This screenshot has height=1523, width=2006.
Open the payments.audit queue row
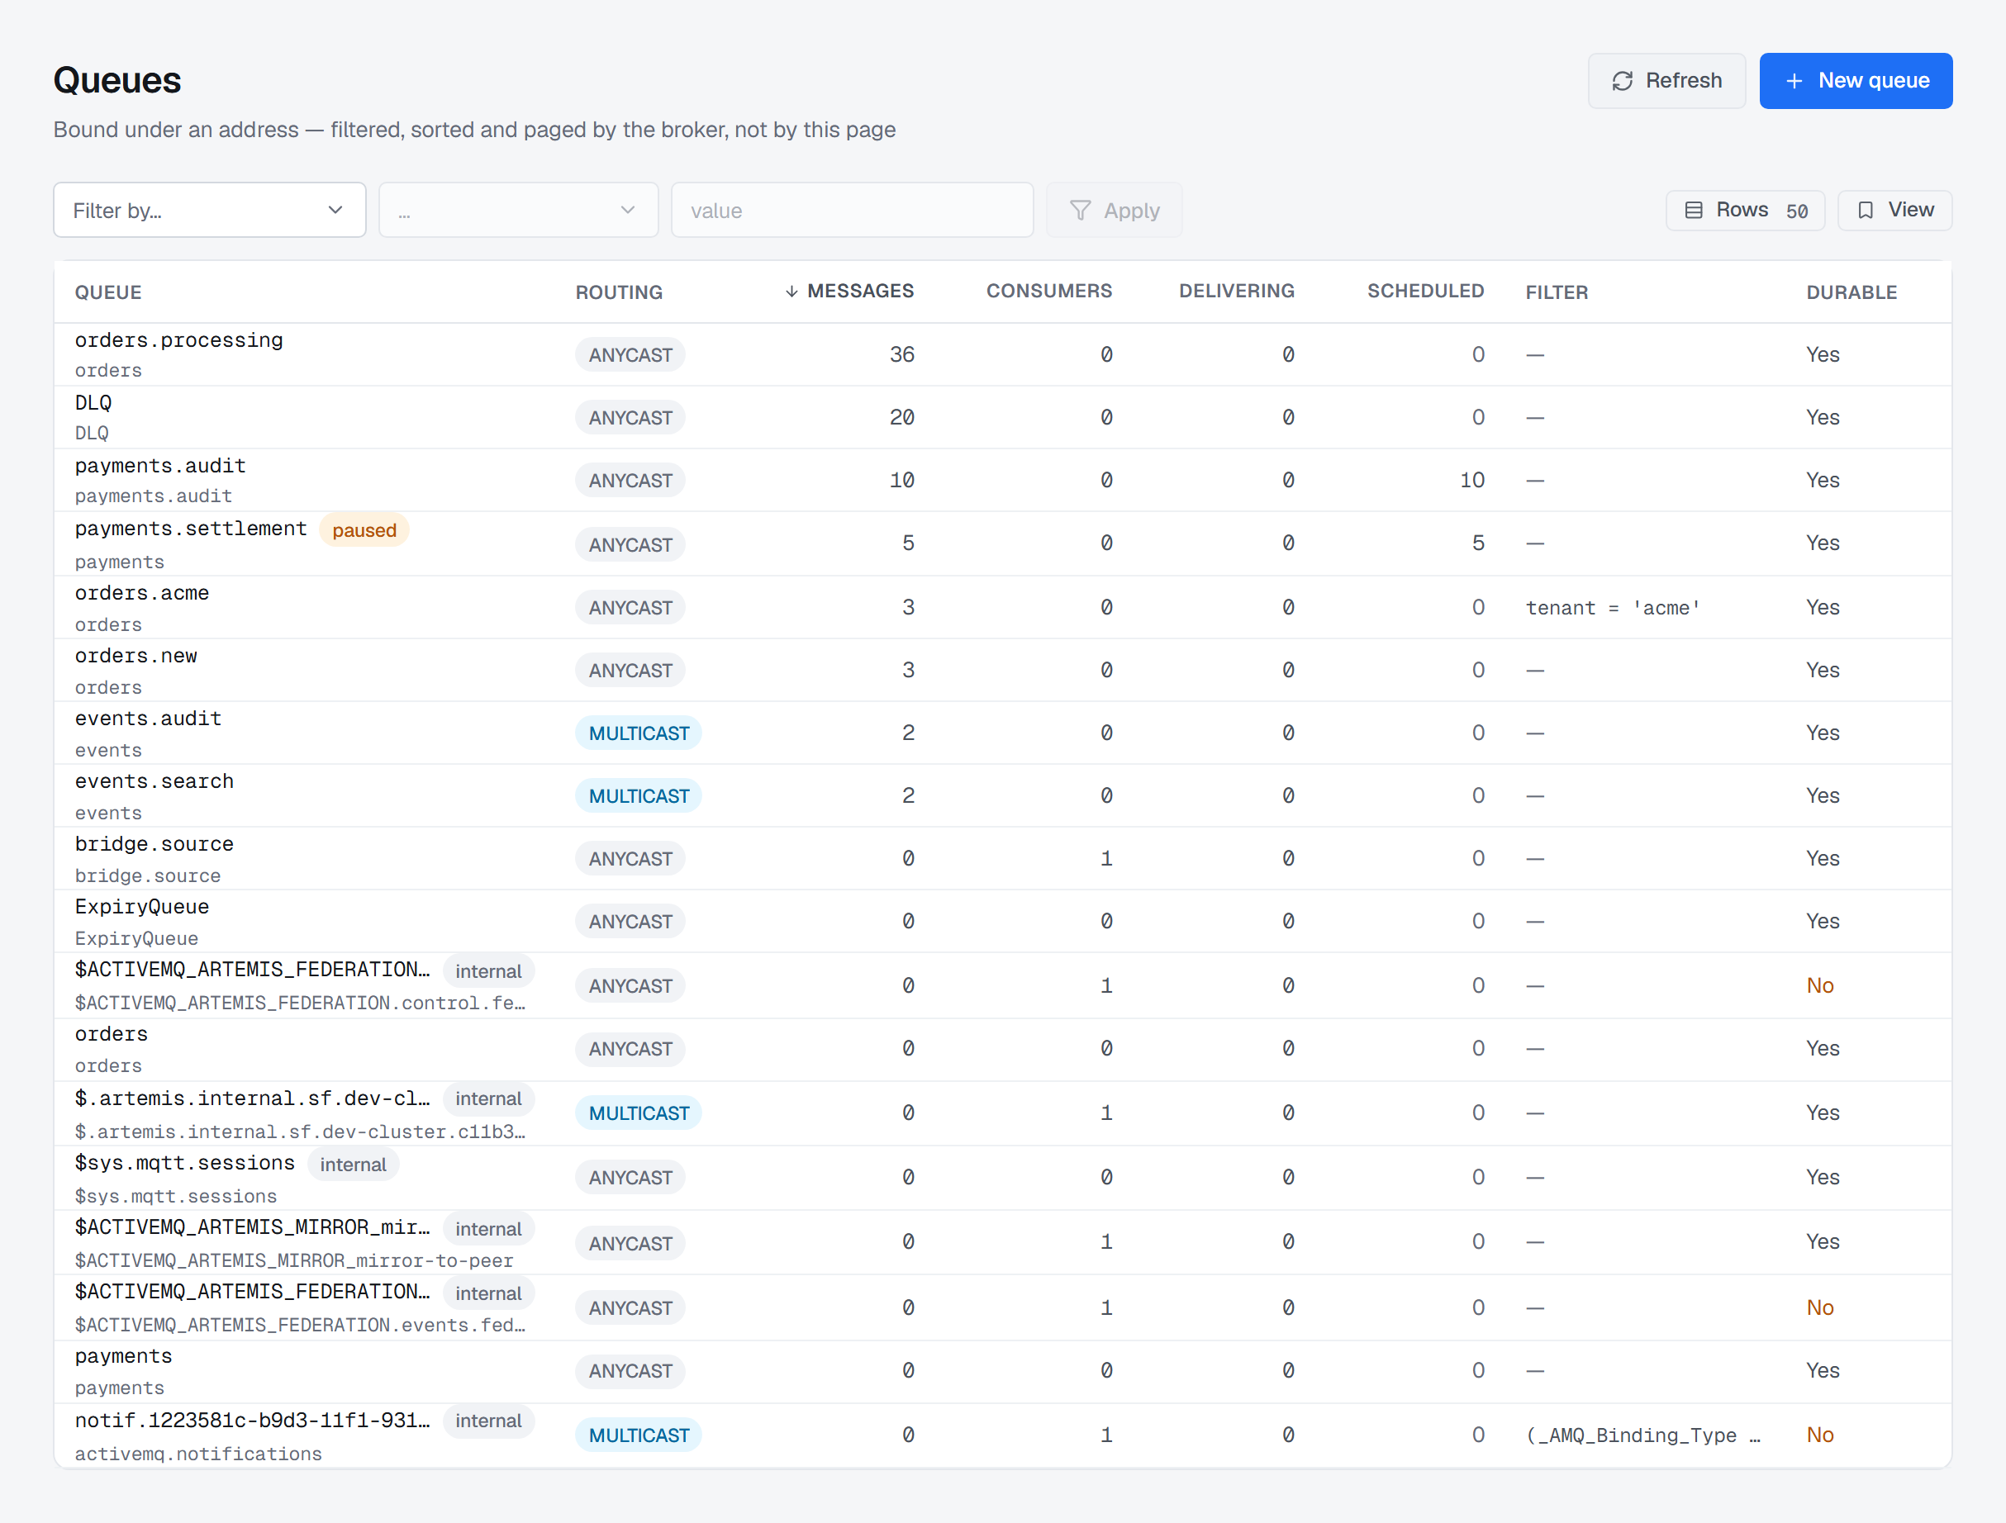click(x=1002, y=481)
